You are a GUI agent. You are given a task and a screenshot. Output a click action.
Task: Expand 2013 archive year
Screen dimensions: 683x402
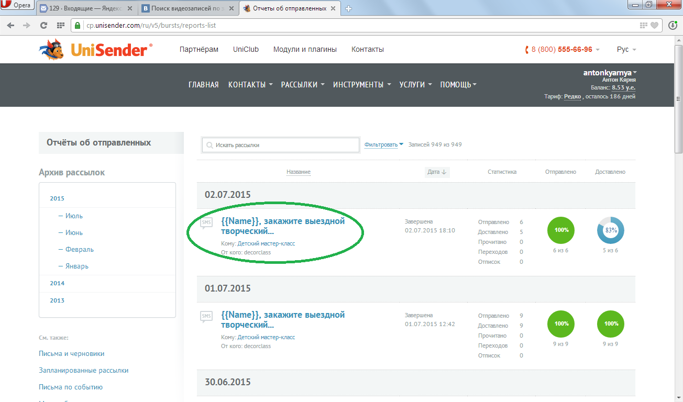57,300
